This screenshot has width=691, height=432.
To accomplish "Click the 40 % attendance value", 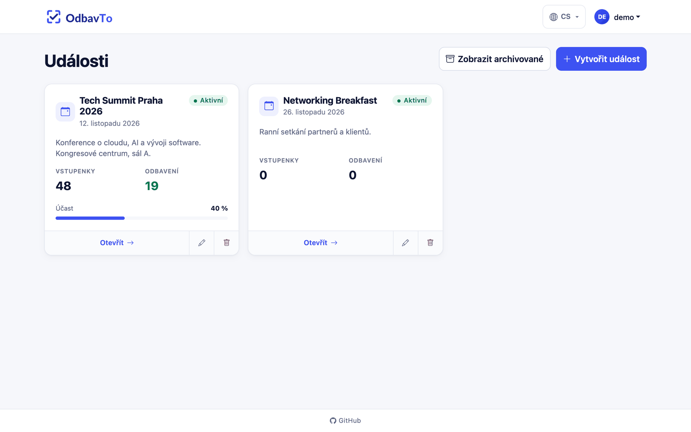I will 219,208.
